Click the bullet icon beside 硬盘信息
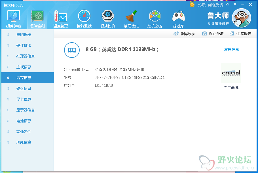The image size is (258, 173). pos(8,88)
